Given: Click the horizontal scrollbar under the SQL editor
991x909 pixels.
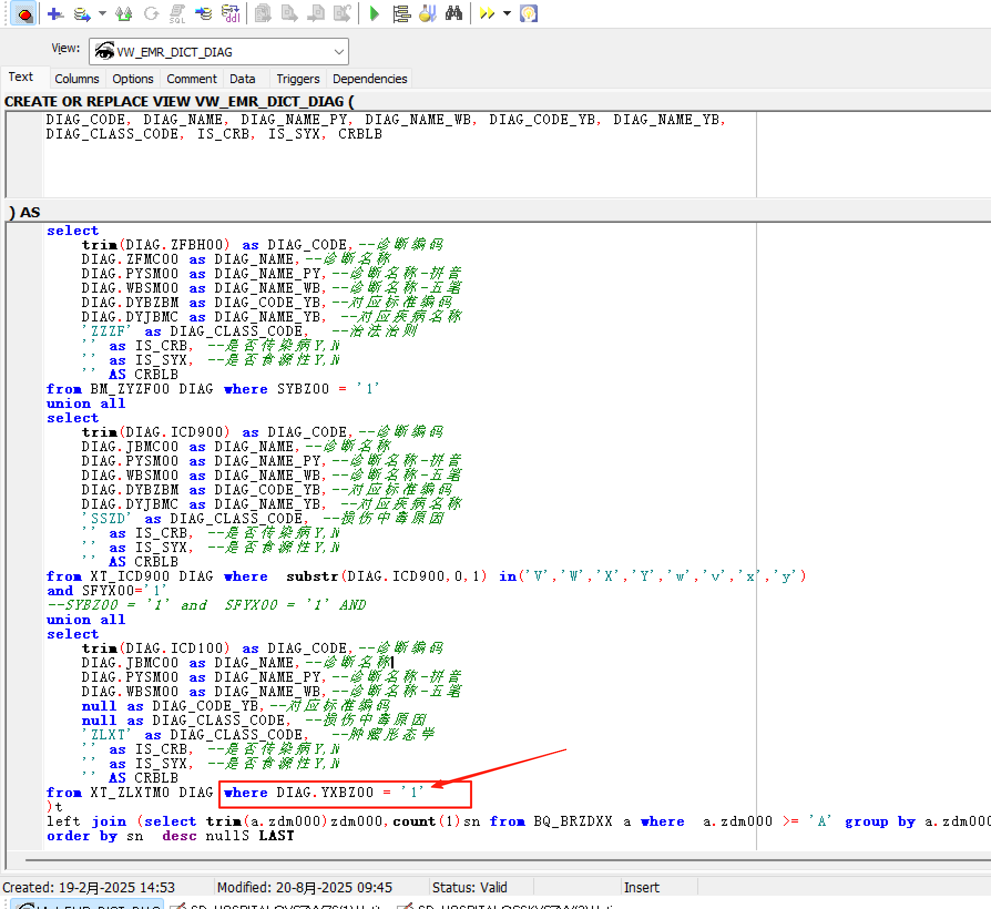Looking at the screenshot, I should (499, 860).
